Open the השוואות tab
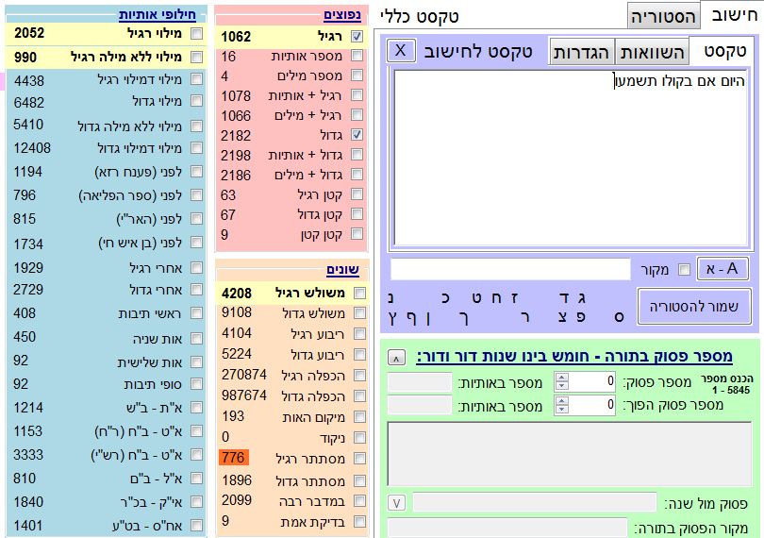This screenshot has height=538, width=764. [651, 52]
